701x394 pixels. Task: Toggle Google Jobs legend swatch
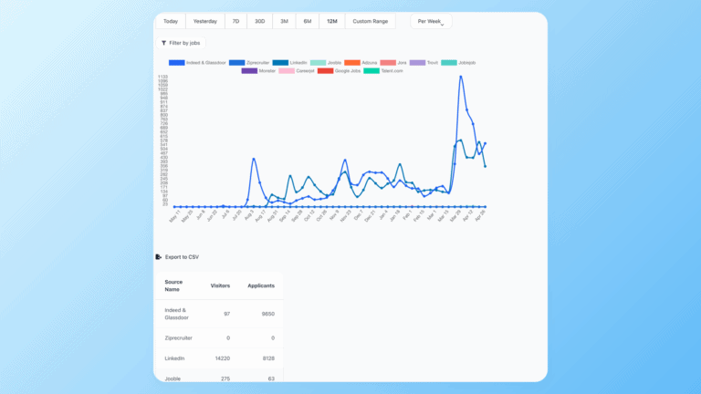tap(326, 71)
